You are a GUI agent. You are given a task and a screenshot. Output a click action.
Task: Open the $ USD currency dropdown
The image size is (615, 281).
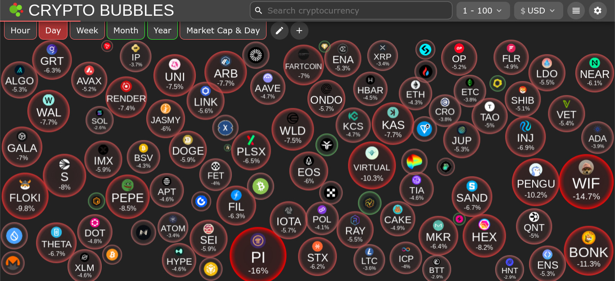pos(538,10)
